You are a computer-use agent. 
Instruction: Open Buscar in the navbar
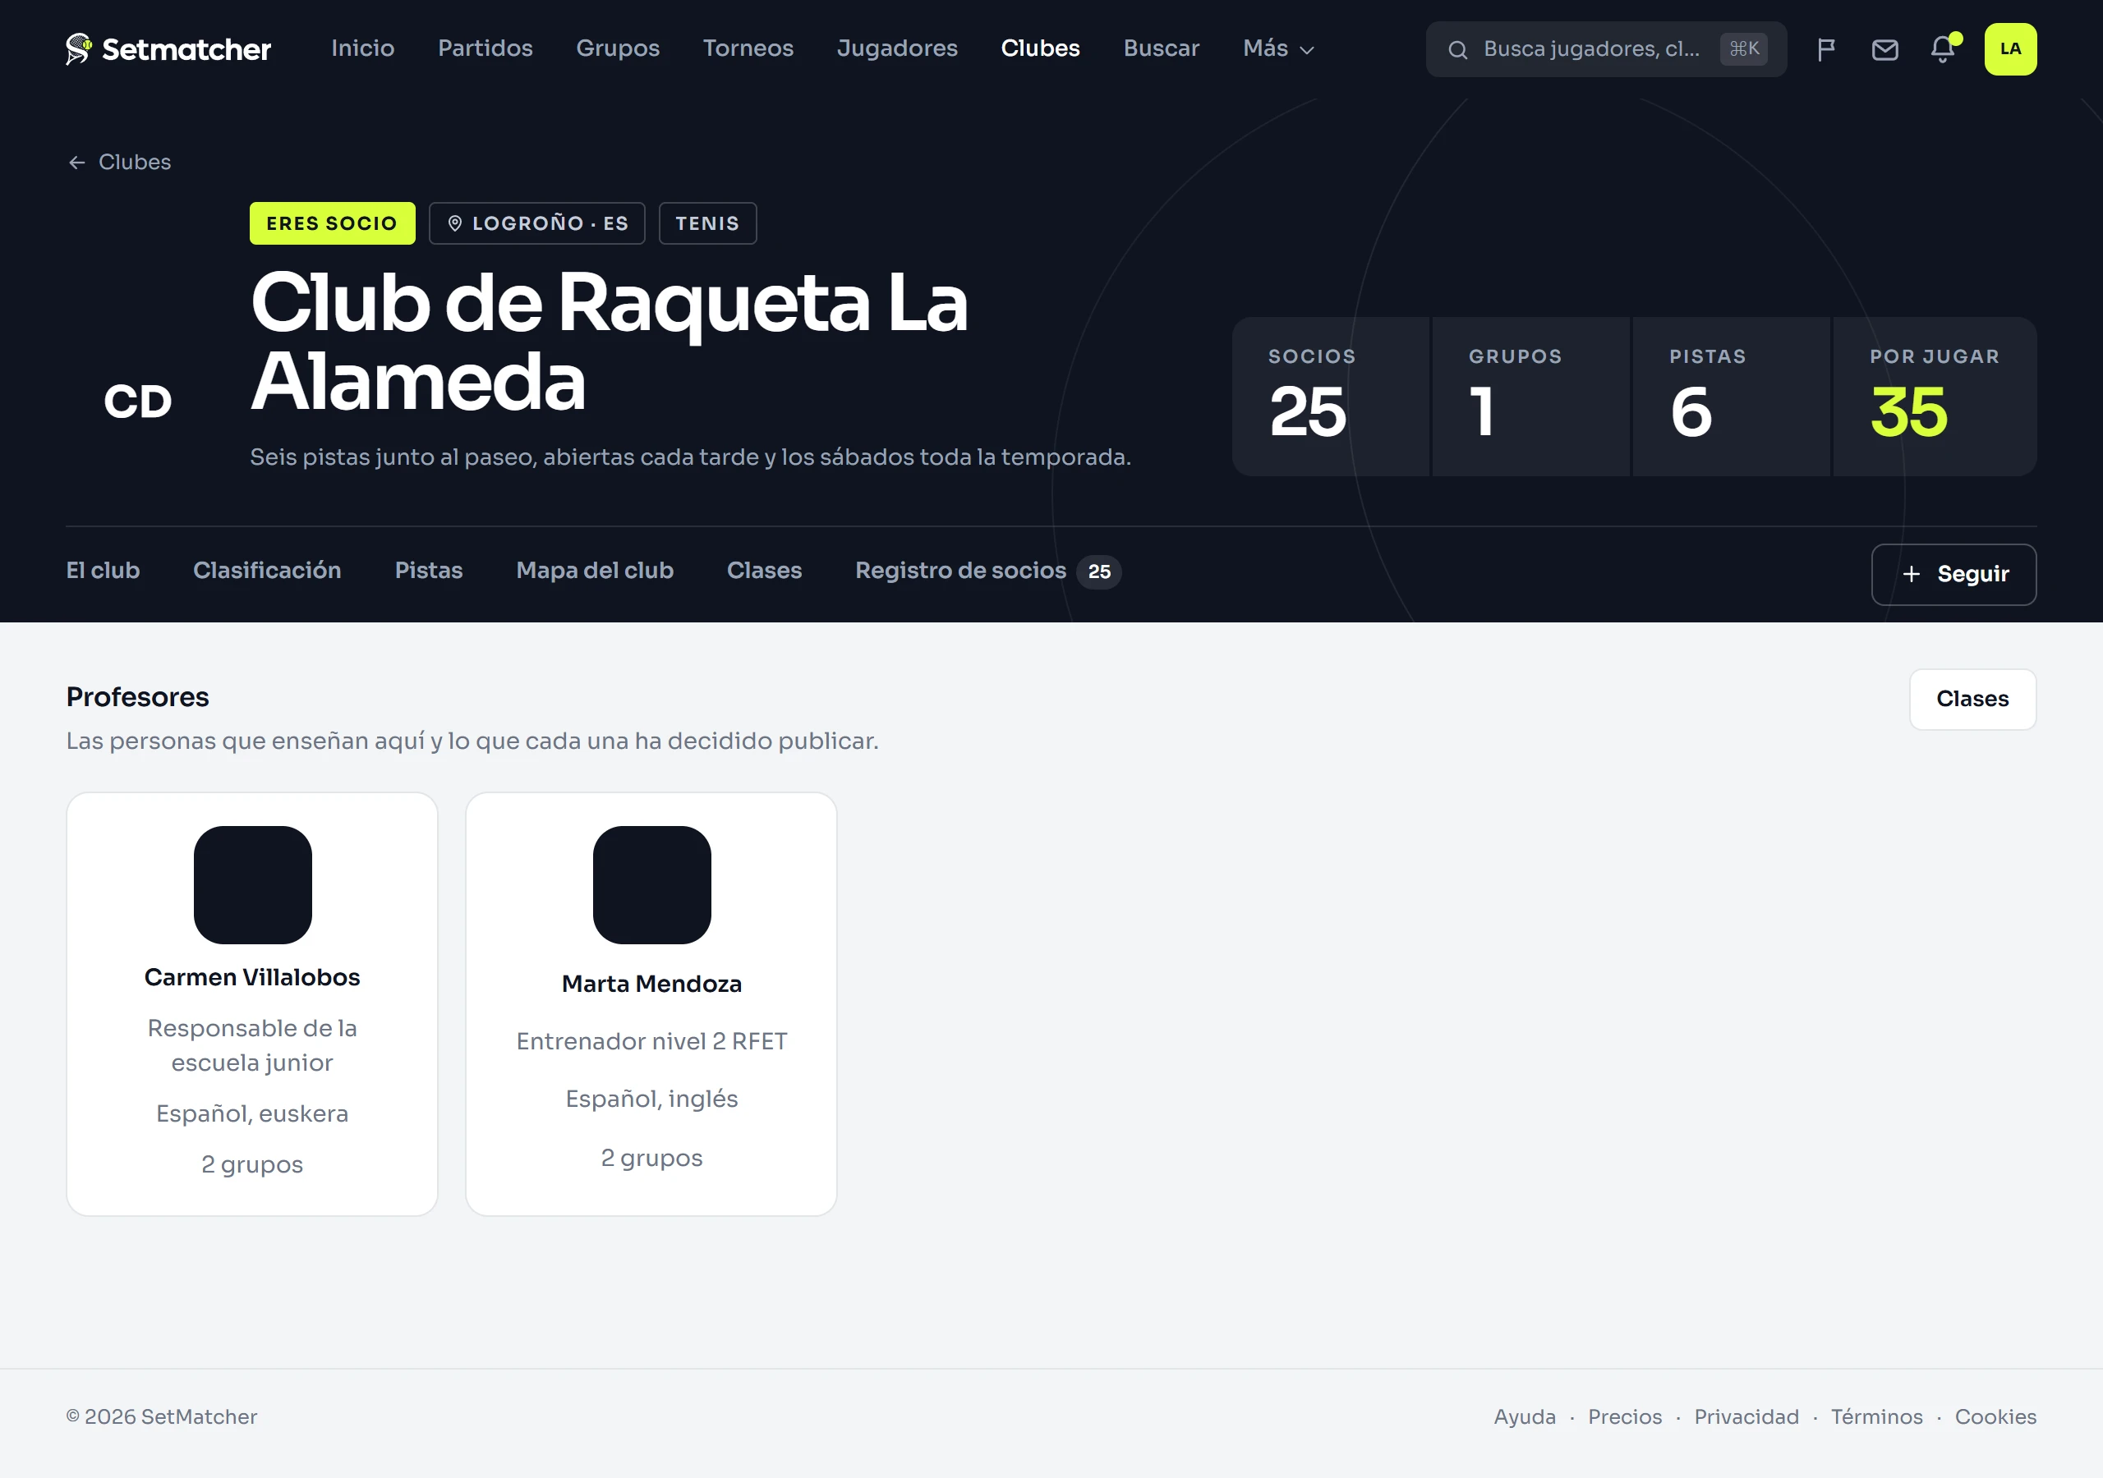pos(1161,48)
